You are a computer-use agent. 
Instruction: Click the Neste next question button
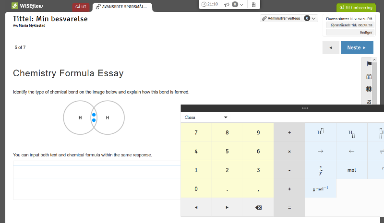357,47
